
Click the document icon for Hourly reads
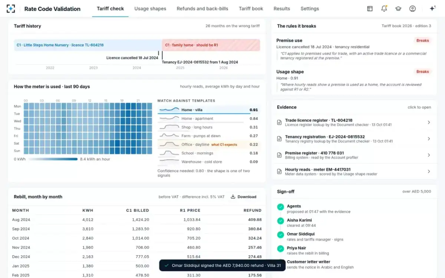coord(280,171)
